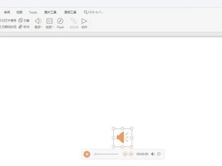Expand the 视频 dropdown arrow
This screenshot has height=166, width=222.
(x=53, y=27)
